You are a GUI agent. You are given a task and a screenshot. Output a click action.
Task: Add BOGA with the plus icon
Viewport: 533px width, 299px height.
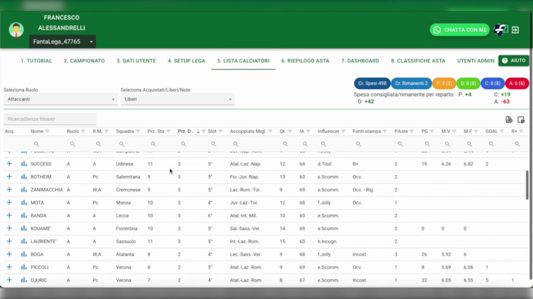[x=9, y=254]
